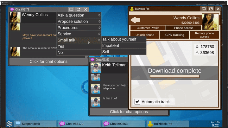
Task: Click Wendy Collins' avatar in chat #56179 header
Action: pos(15,17)
